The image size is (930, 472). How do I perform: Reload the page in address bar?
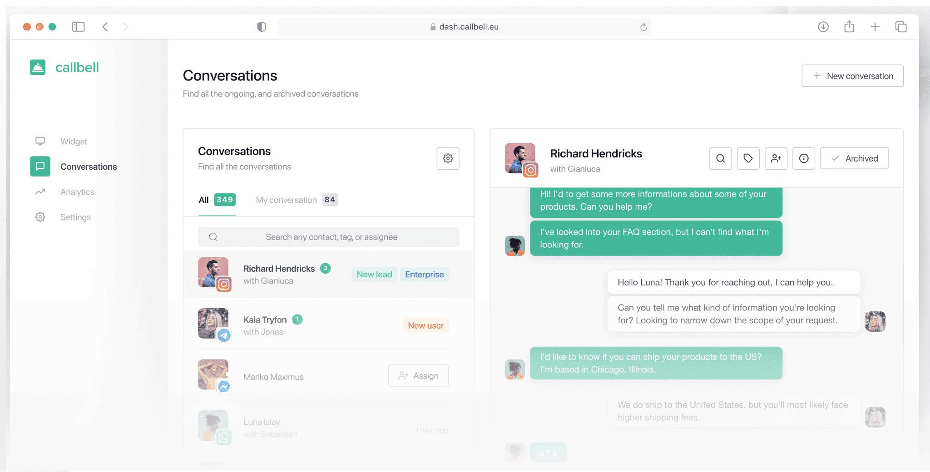pyautogui.click(x=643, y=27)
